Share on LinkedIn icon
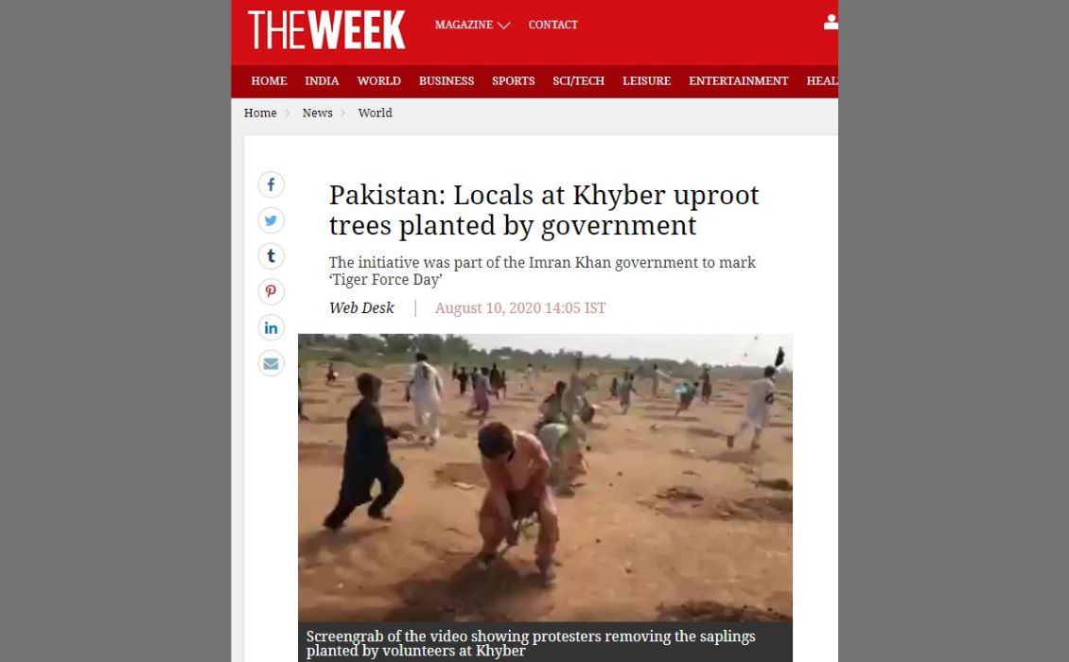The width and height of the screenshot is (1069, 662). tap(271, 328)
